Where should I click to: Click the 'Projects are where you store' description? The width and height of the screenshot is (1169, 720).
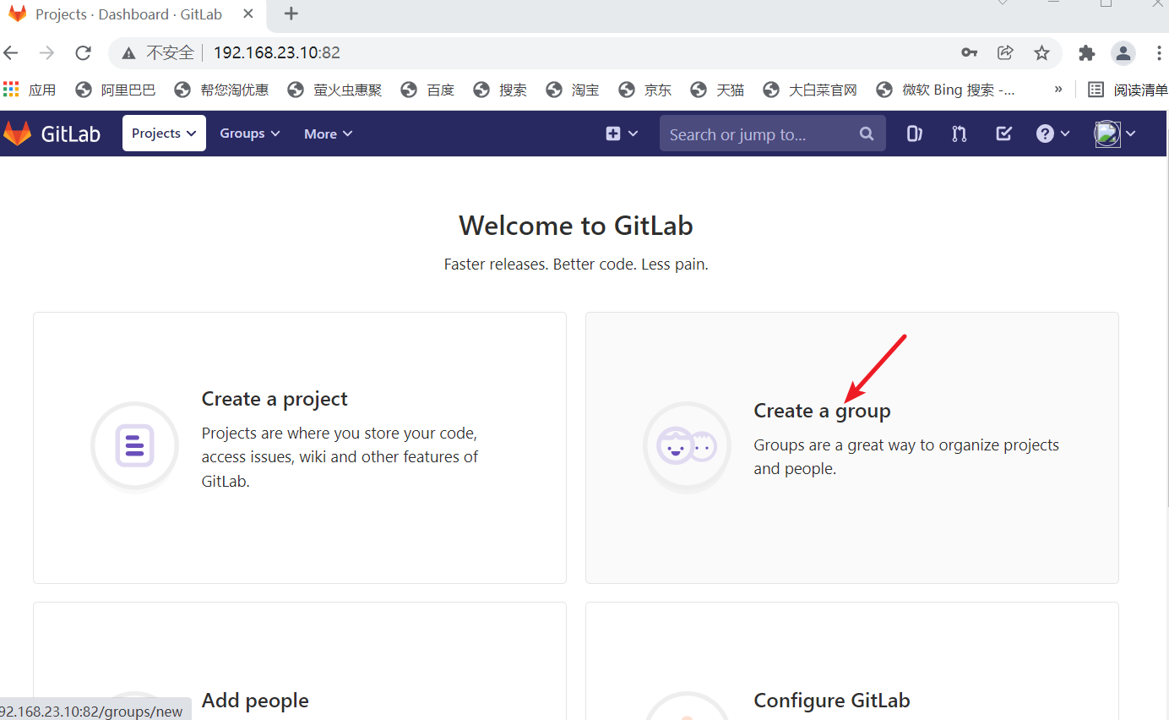[340, 457]
